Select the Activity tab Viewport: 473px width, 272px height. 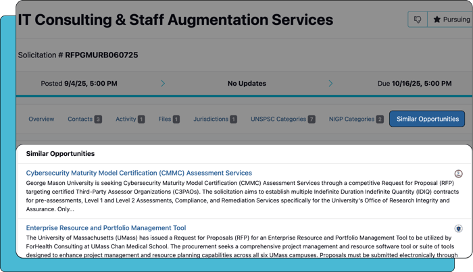coord(130,119)
